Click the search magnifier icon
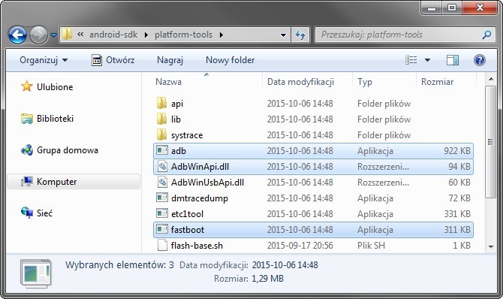This screenshot has width=503, height=299. coord(486,35)
